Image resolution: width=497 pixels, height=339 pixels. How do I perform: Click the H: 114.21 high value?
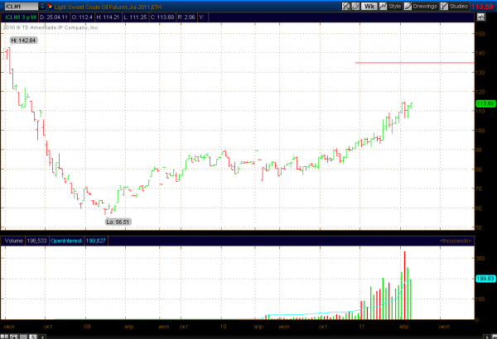point(108,17)
